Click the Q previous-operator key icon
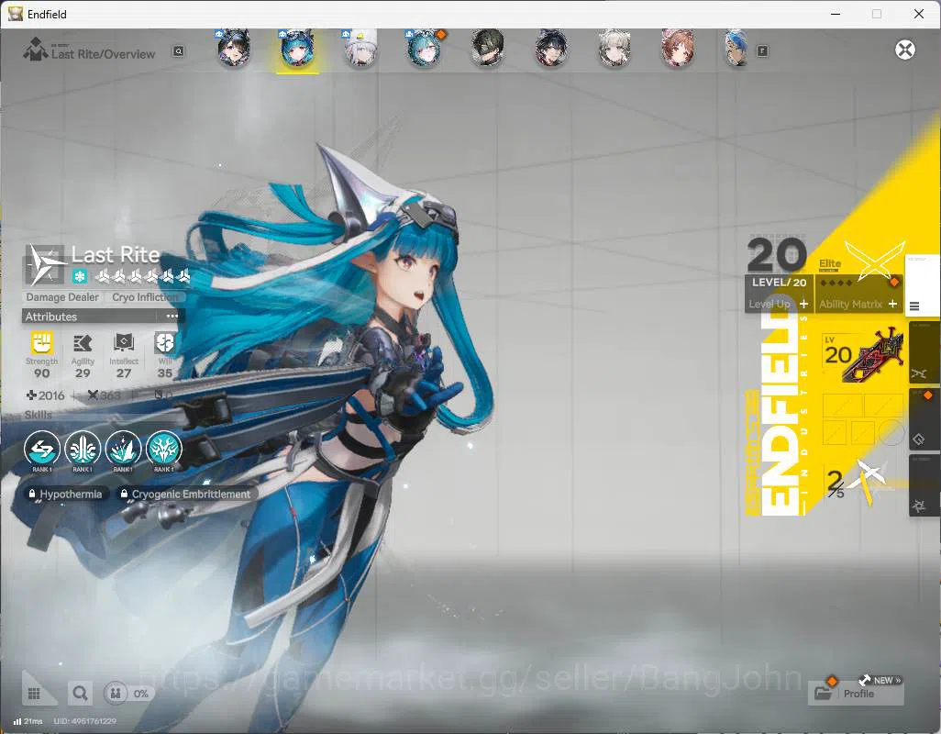941x734 pixels. pyautogui.click(x=178, y=51)
